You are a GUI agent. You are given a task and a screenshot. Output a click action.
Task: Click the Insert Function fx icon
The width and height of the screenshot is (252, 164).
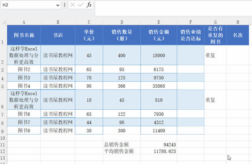tap(89, 5)
